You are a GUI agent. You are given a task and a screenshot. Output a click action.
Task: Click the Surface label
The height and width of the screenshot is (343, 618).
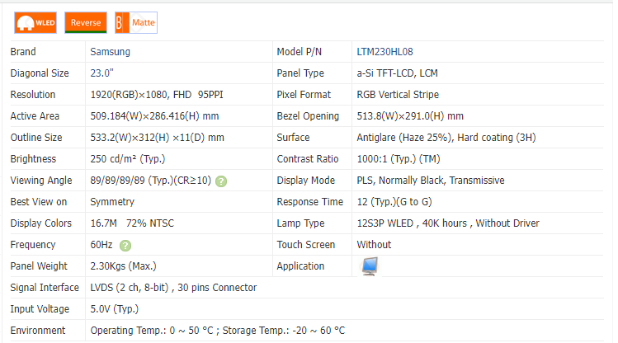pyautogui.click(x=293, y=138)
